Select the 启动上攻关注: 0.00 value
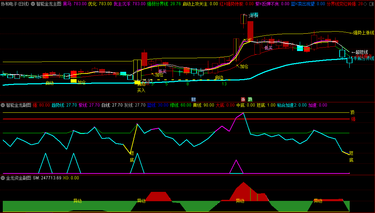 tap(200, 4)
